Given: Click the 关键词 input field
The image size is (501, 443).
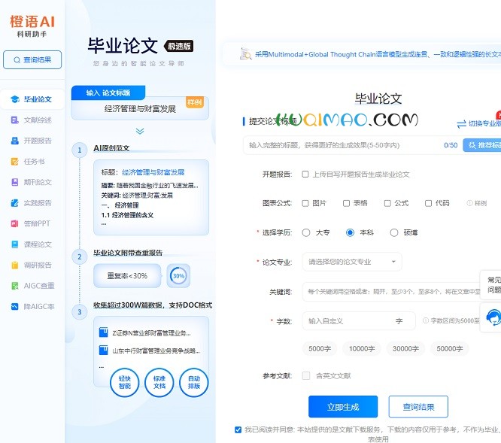Looking at the screenshot, I should pyautogui.click(x=391, y=292).
